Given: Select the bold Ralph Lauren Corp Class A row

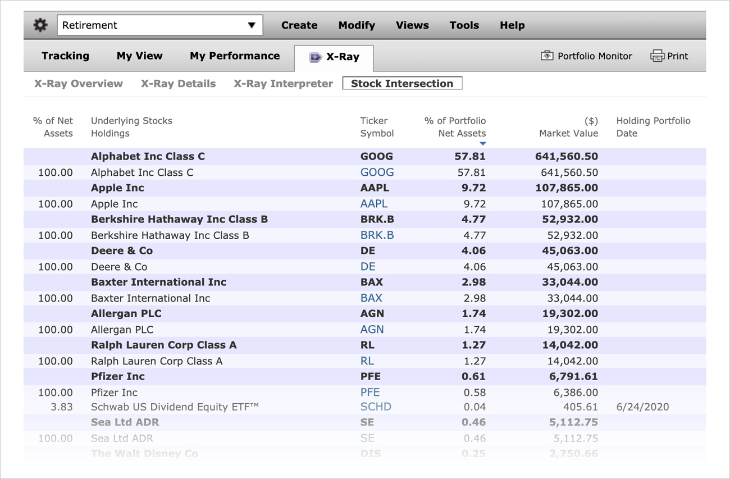Looking at the screenshot, I should click(x=365, y=345).
